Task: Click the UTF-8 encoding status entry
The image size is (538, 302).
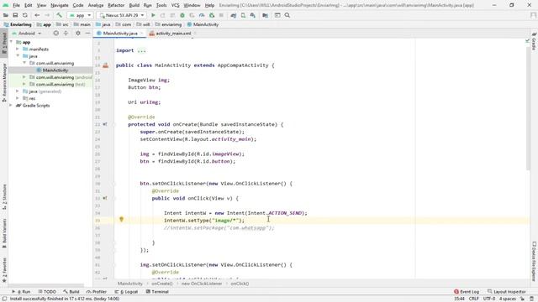Action: (x=489, y=299)
